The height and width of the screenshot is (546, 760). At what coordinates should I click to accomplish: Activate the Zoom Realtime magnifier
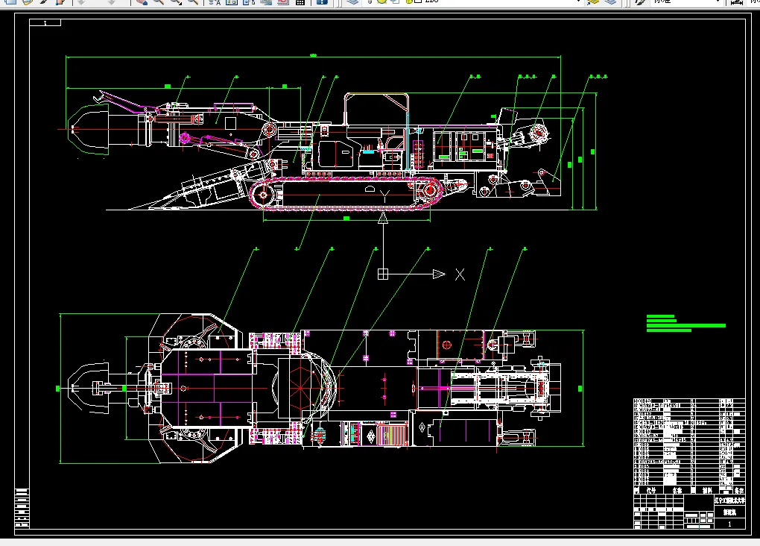point(159,2)
